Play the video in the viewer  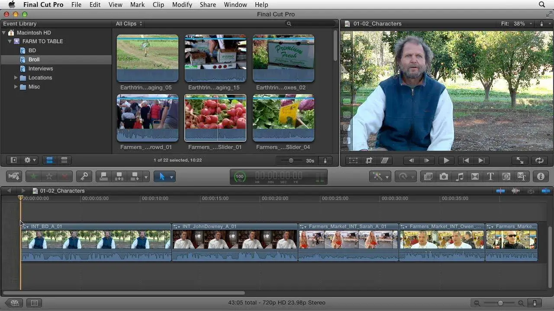(x=446, y=161)
